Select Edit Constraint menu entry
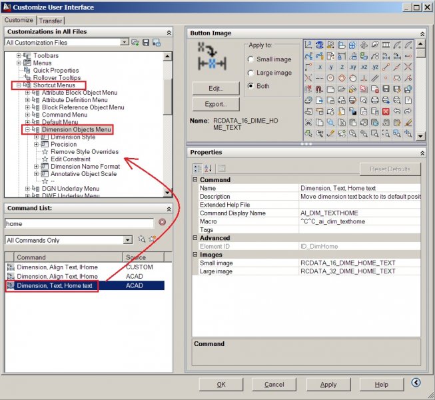Viewport: 435px width, 400px height. [x=71, y=159]
